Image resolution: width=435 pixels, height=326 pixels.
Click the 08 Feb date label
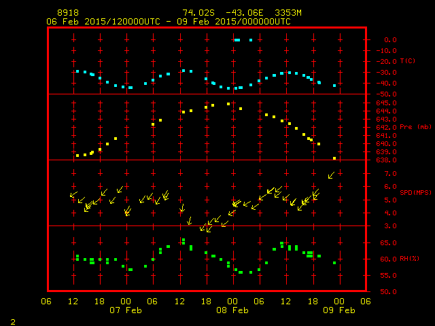point(232,310)
